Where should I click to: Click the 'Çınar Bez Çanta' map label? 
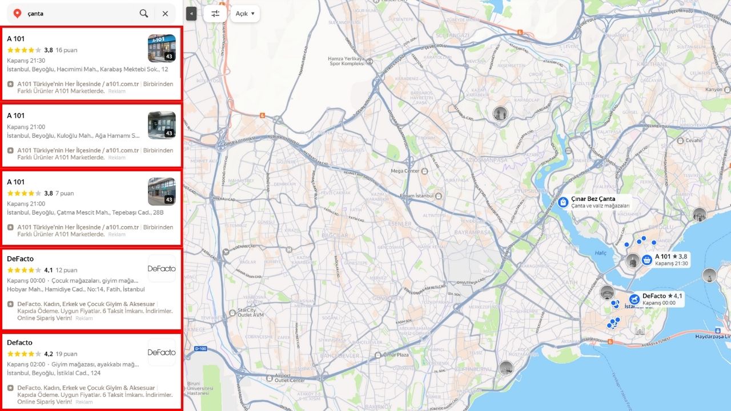pos(593,199)
